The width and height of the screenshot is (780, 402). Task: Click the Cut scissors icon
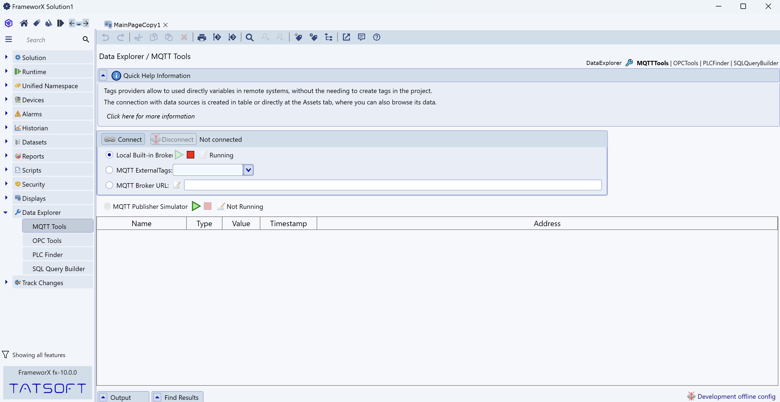click(x=138, y=37)
